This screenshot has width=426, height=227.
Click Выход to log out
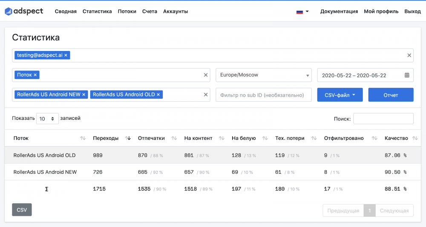point(412,11)
